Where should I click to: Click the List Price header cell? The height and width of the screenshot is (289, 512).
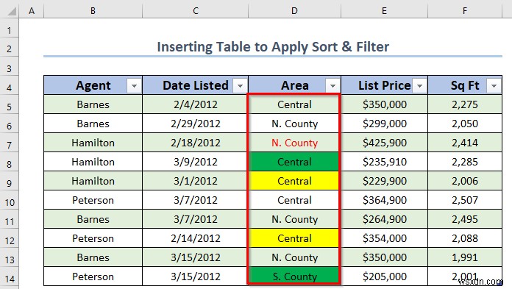click(384, 85)
